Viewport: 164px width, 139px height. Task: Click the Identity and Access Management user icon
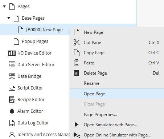pos(12,135)
